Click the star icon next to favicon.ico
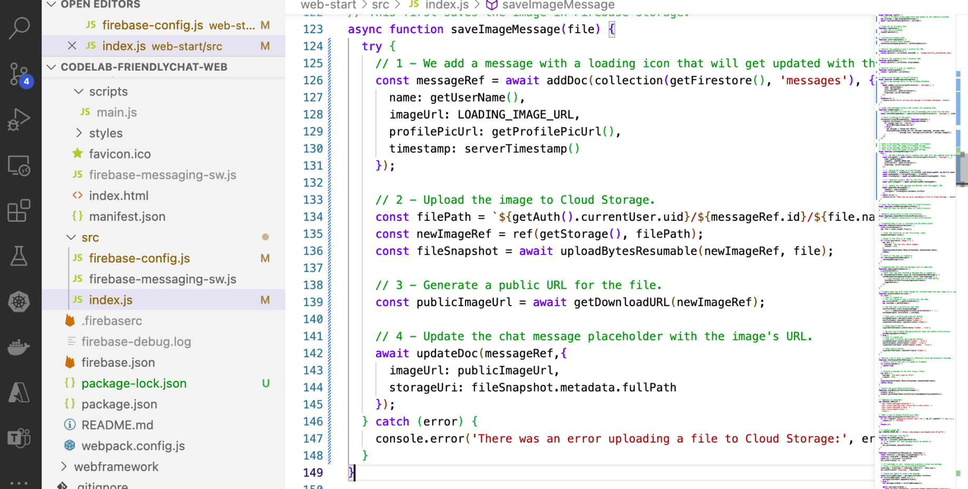Viewport: 968px width, 489px height. [78, 153]
